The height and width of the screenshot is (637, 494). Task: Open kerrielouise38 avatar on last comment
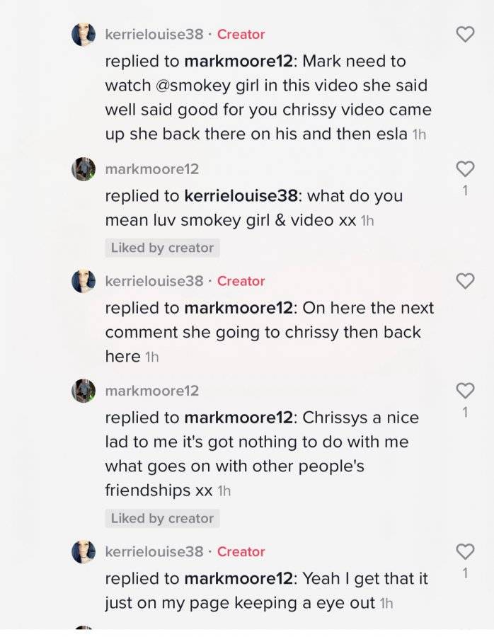coord(84,551)
